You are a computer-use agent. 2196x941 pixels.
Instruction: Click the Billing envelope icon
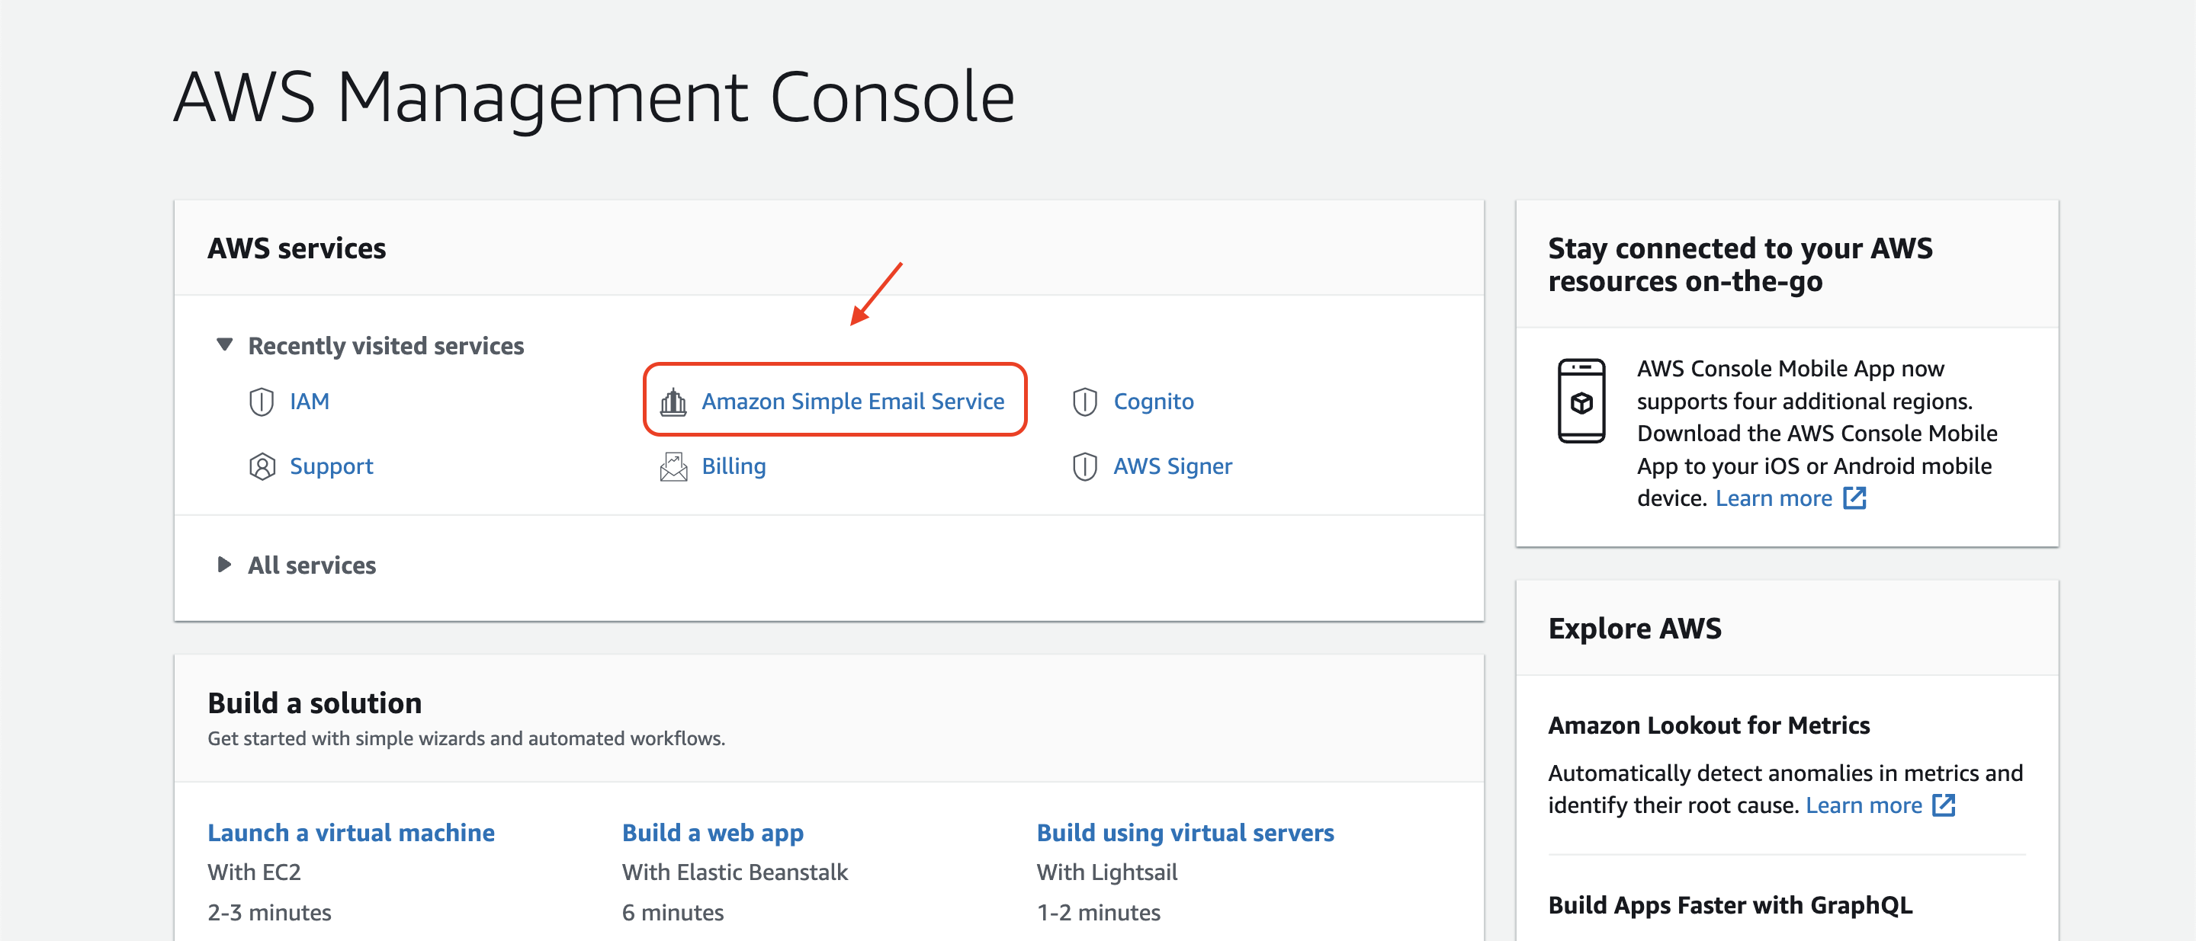[x=673, y=466]
